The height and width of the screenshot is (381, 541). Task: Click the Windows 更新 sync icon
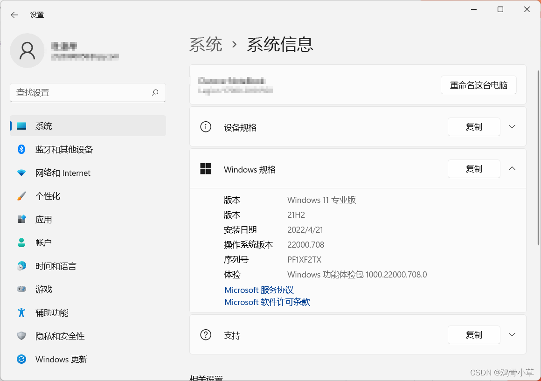[x=21, y=359]
